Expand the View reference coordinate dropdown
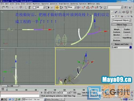The width and height of the screenshot is (134, 101). click(72, 7)
